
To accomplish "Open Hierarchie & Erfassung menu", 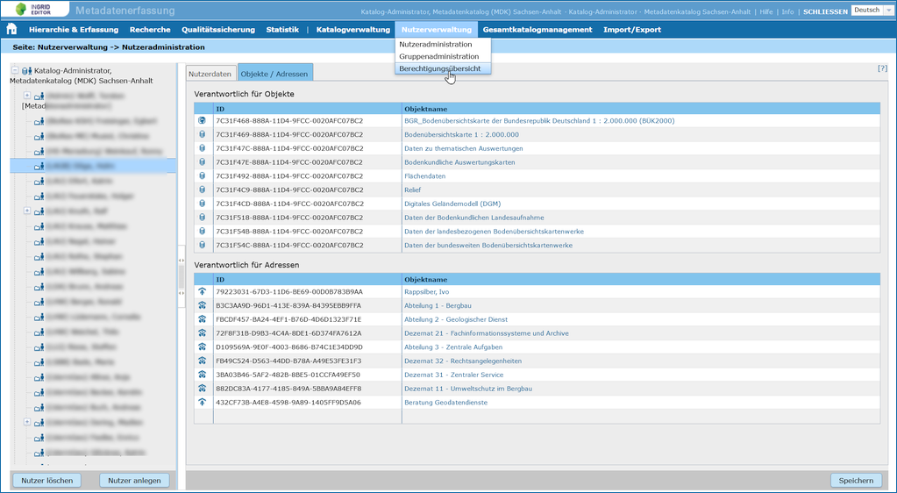I will [74, 30].
